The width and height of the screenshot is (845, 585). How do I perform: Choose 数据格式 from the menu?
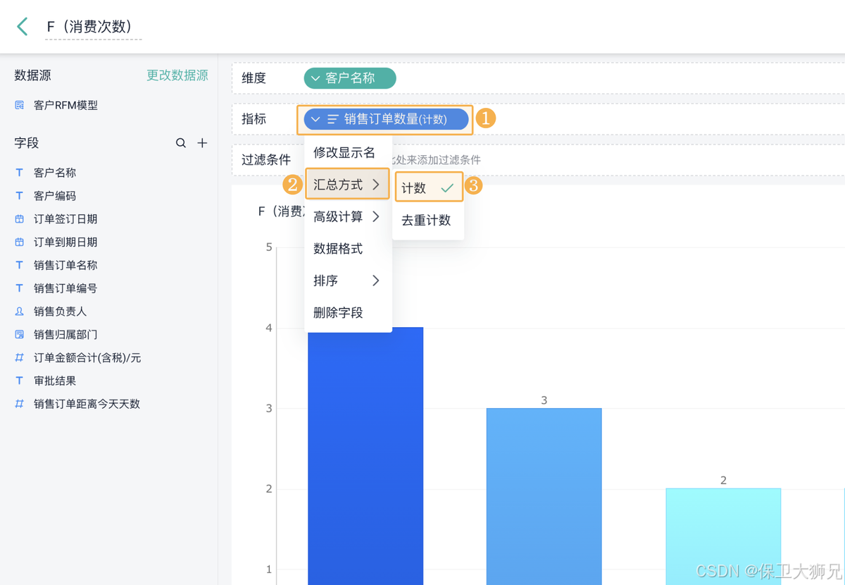(x=348, y=249)
